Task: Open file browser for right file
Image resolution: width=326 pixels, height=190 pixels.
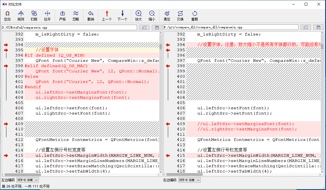Action: [306, 27]
